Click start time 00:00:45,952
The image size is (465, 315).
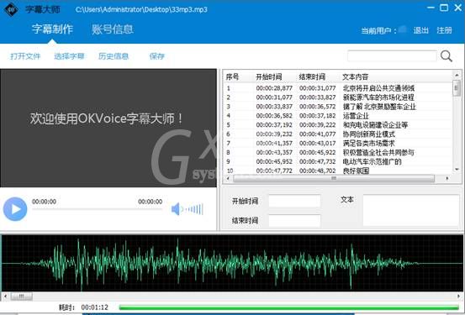click(274, 161)
